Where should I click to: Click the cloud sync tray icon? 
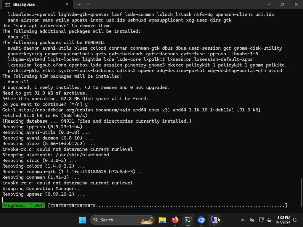(252, 220)
